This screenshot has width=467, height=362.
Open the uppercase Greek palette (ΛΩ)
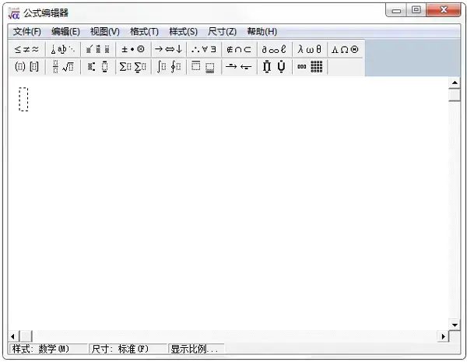tap(345, 50)
